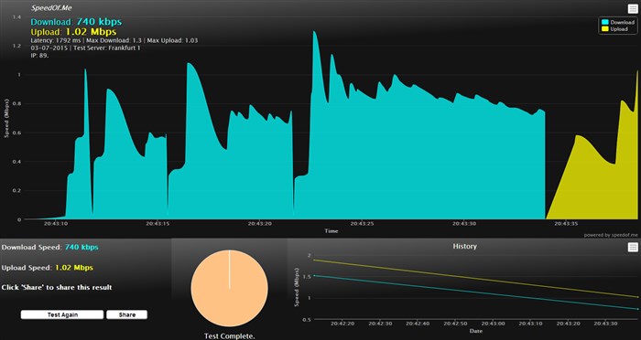
Task: Toggle the Upload series in legend
Action: [614, 29]
